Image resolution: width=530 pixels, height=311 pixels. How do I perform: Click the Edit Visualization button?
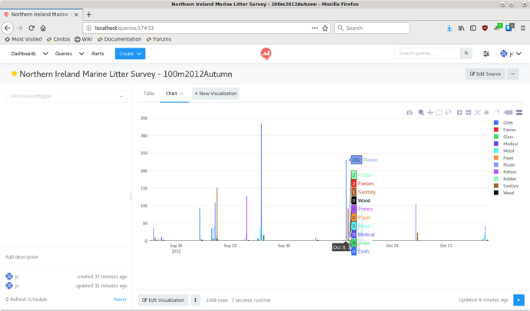[x=164, y=299]
